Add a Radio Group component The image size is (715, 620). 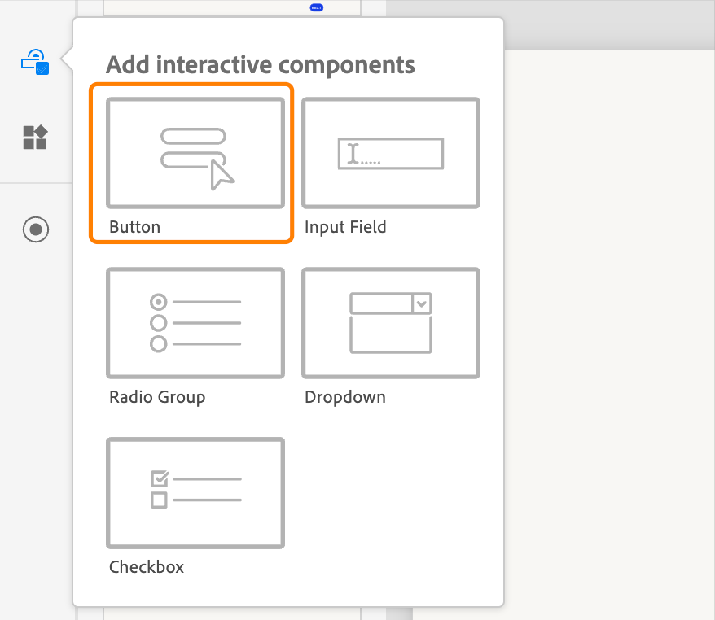[x=195, y=322]
